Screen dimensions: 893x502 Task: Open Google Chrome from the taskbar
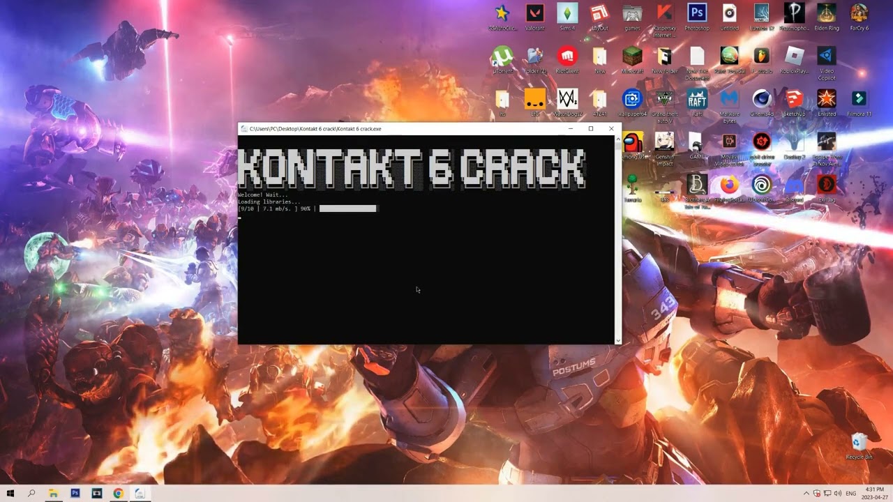pyautogui.click(x=118, y=494)
